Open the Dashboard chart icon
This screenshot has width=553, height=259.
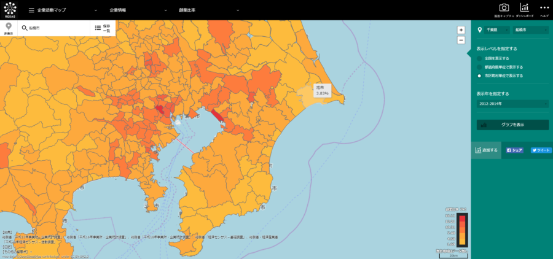(x=524, y=8)
